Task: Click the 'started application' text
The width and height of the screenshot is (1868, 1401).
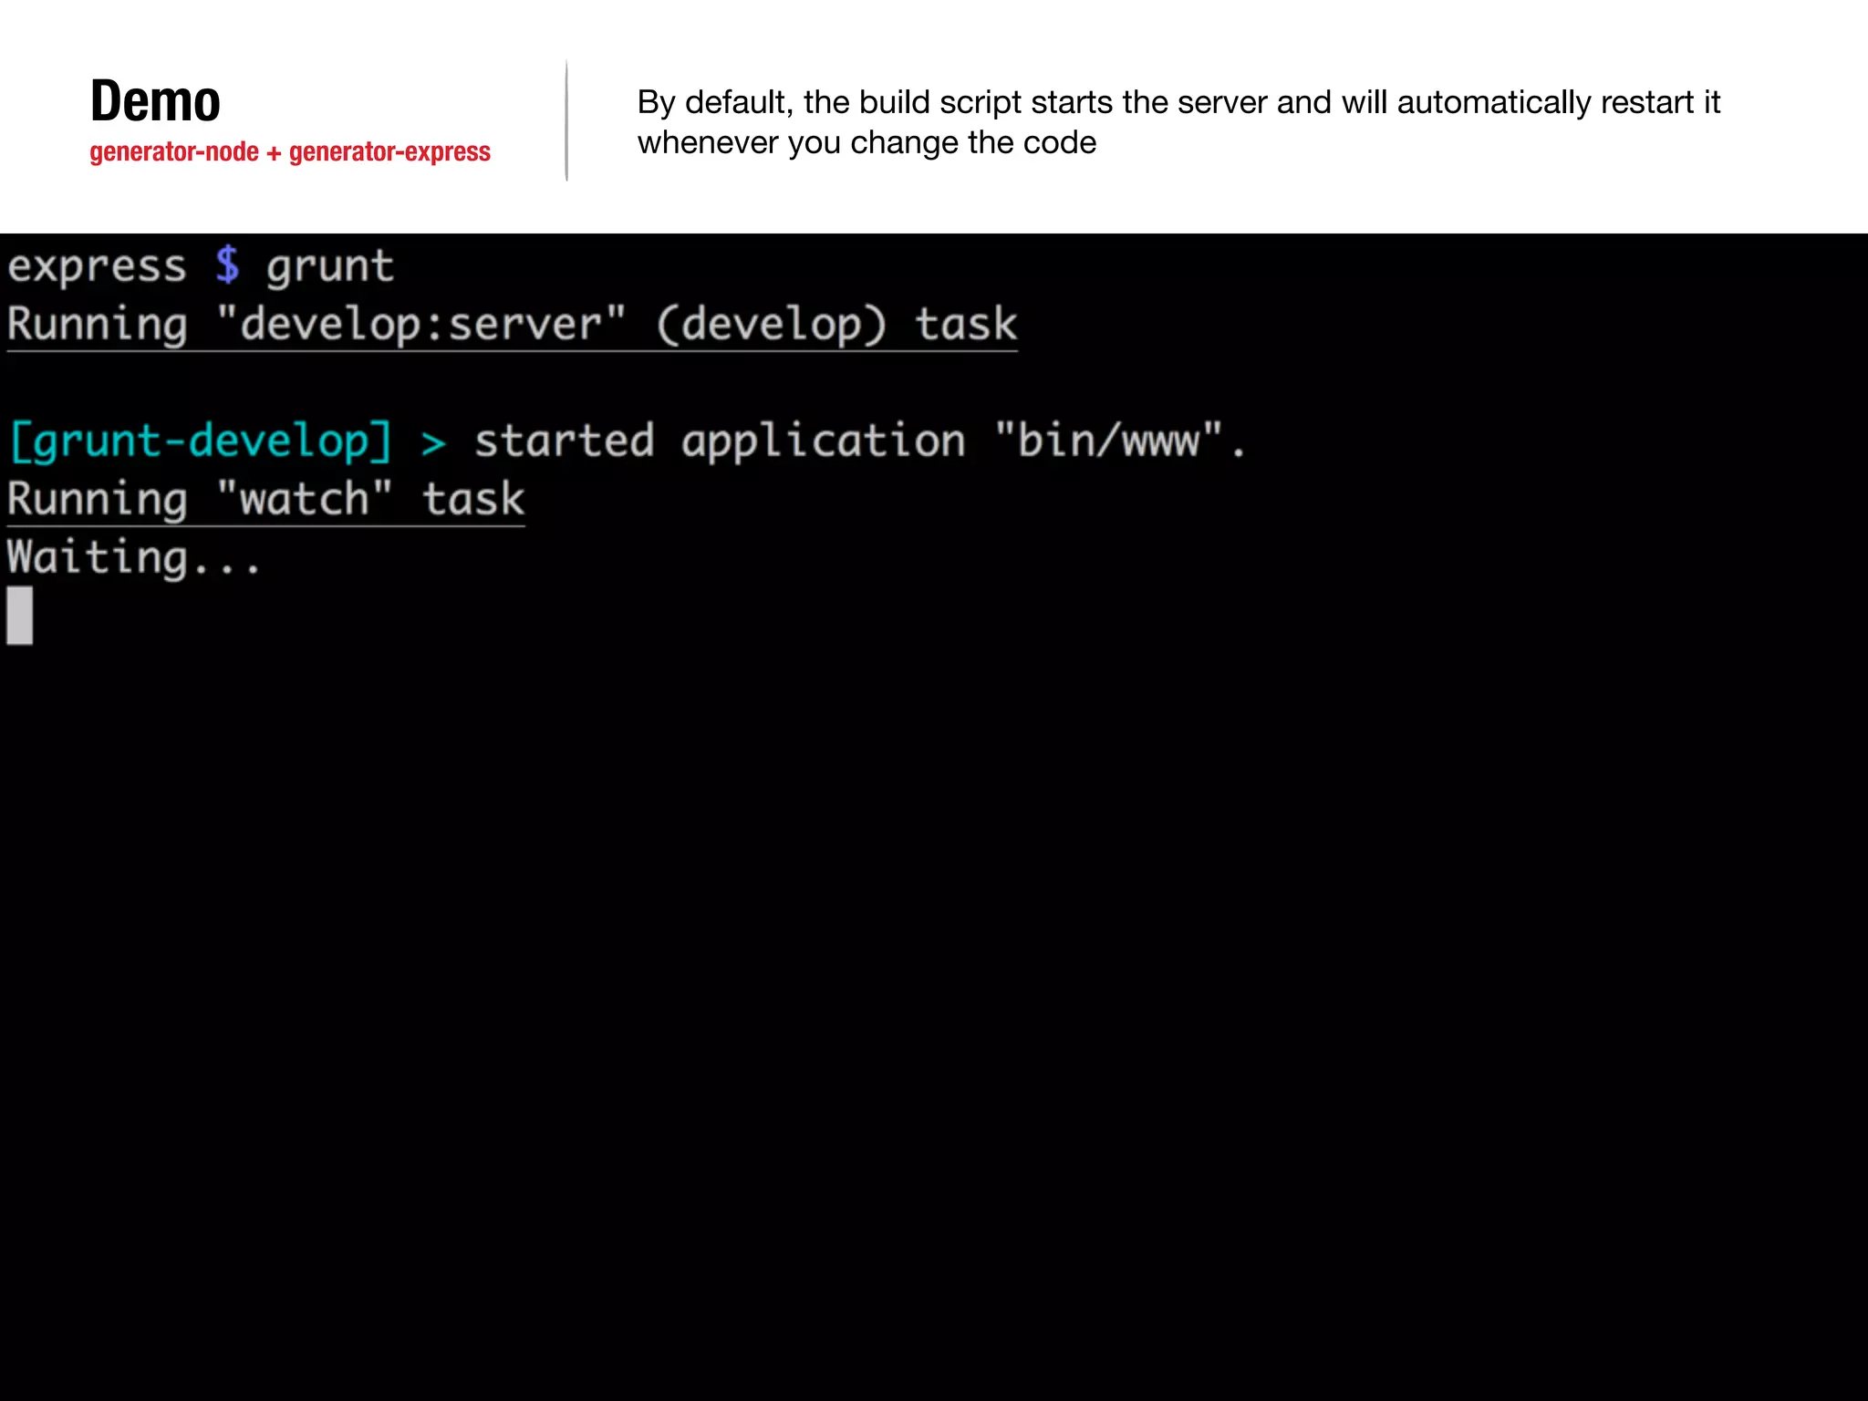Action: 719,441
